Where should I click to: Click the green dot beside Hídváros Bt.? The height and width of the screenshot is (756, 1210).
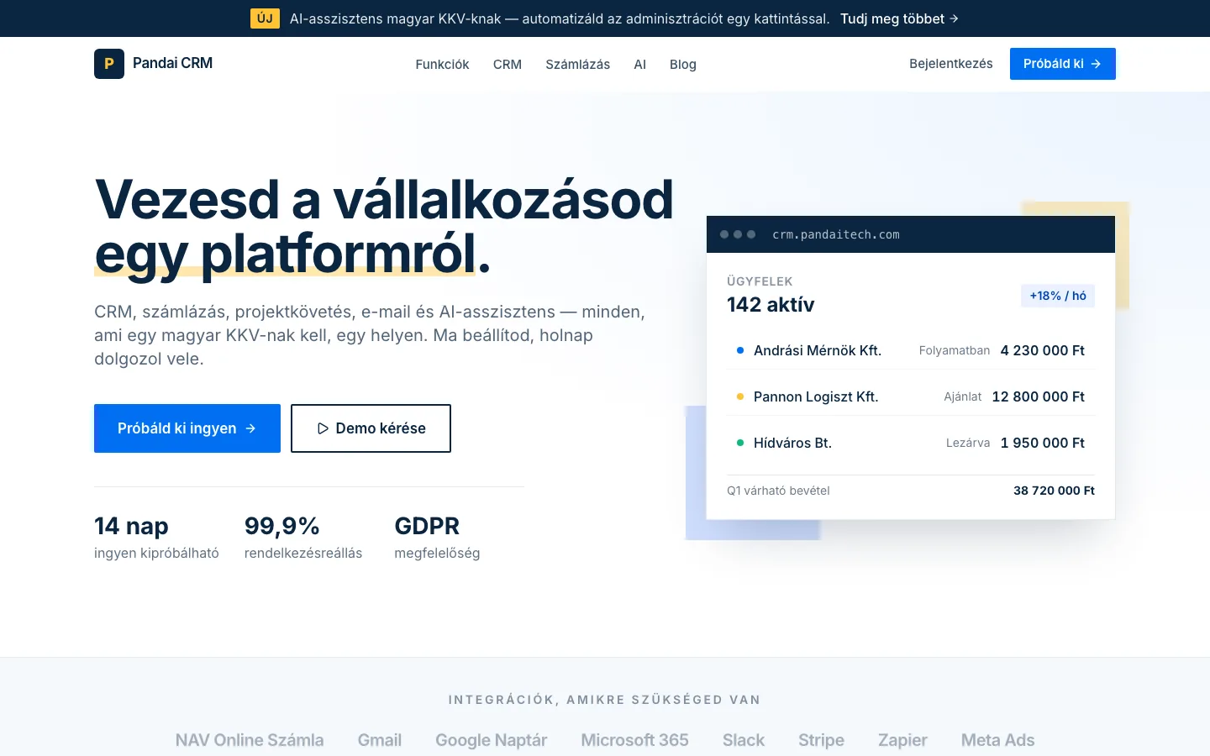[x=740, y=443]
